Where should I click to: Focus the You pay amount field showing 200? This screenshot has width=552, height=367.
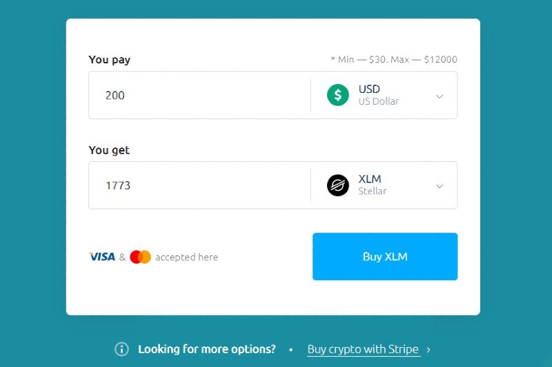click(x=200, y=95)
